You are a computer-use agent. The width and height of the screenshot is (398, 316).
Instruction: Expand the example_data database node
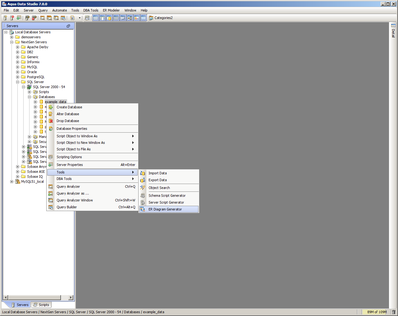click(35, 102)
